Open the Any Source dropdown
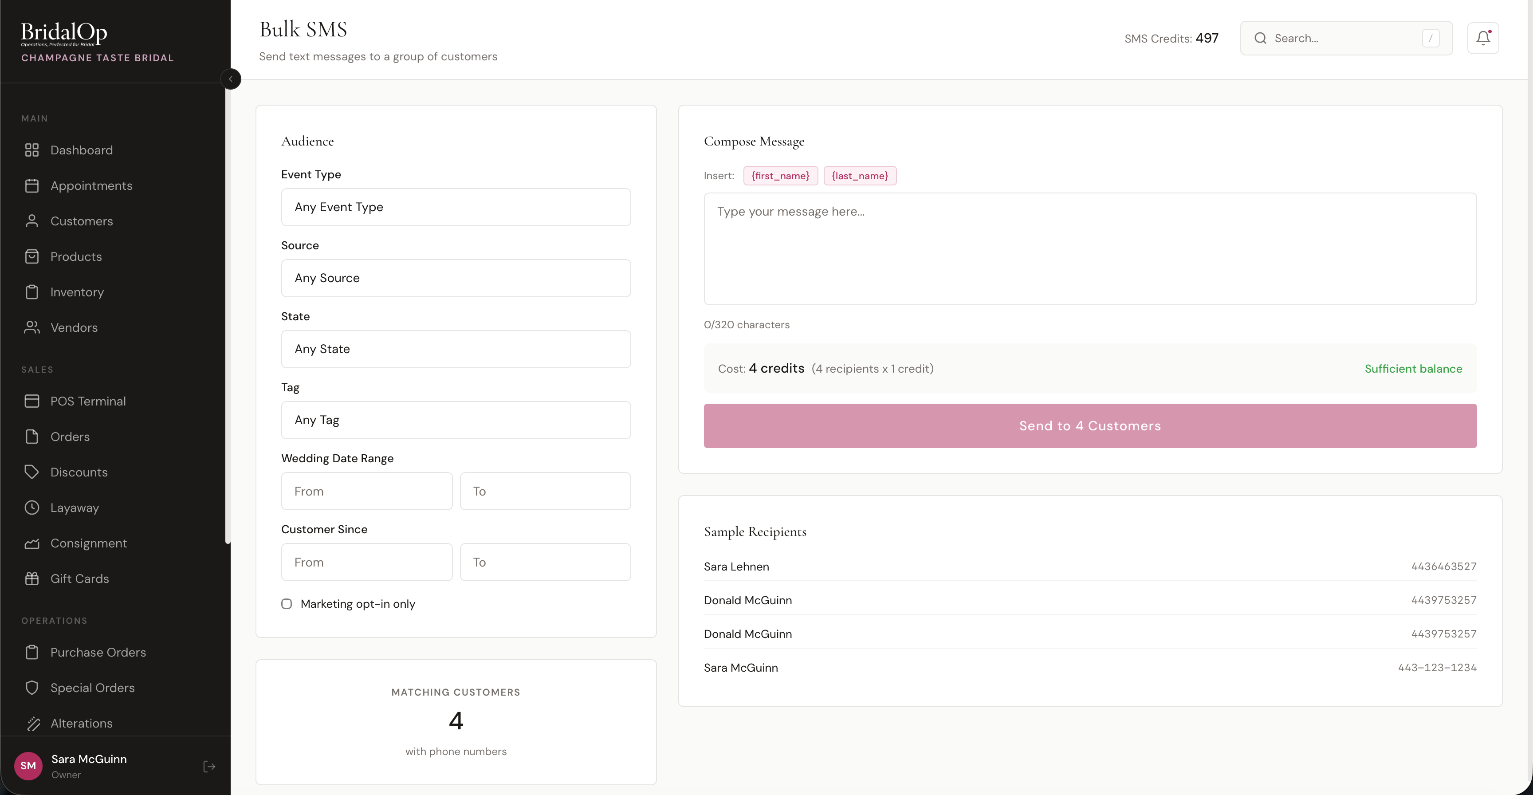The image size is (1533, 795). 456,278
